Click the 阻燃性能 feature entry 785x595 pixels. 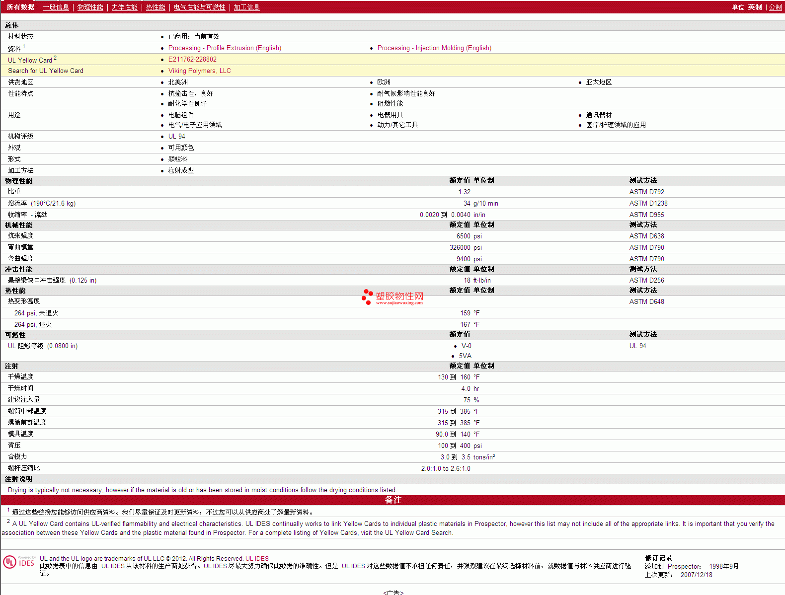tap(390, 103)
